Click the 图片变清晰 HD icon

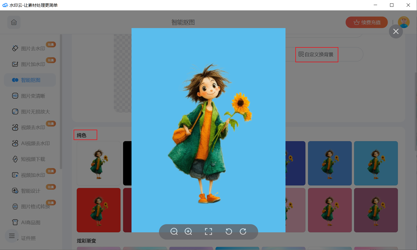[x=15, y=96]
